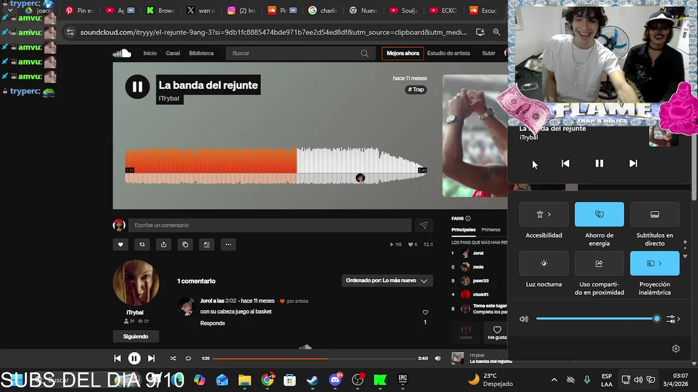The image size is (698, 392).
Task: Open the # Trap tag
Action: (416, 89)
